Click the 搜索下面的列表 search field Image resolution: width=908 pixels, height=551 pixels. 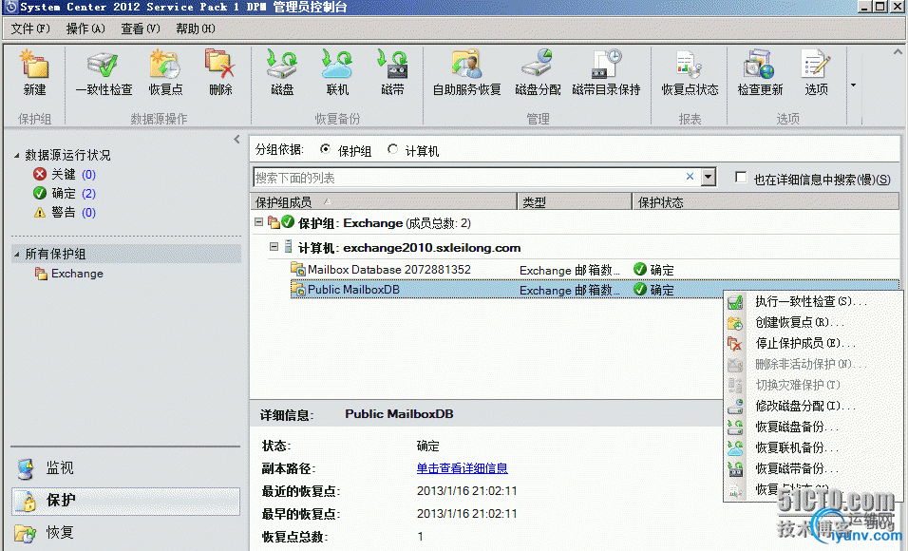[469, 178]
